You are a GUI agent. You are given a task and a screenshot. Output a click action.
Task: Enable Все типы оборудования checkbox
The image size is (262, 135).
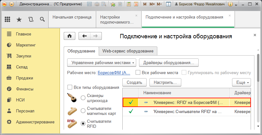[x=70, y=87]
